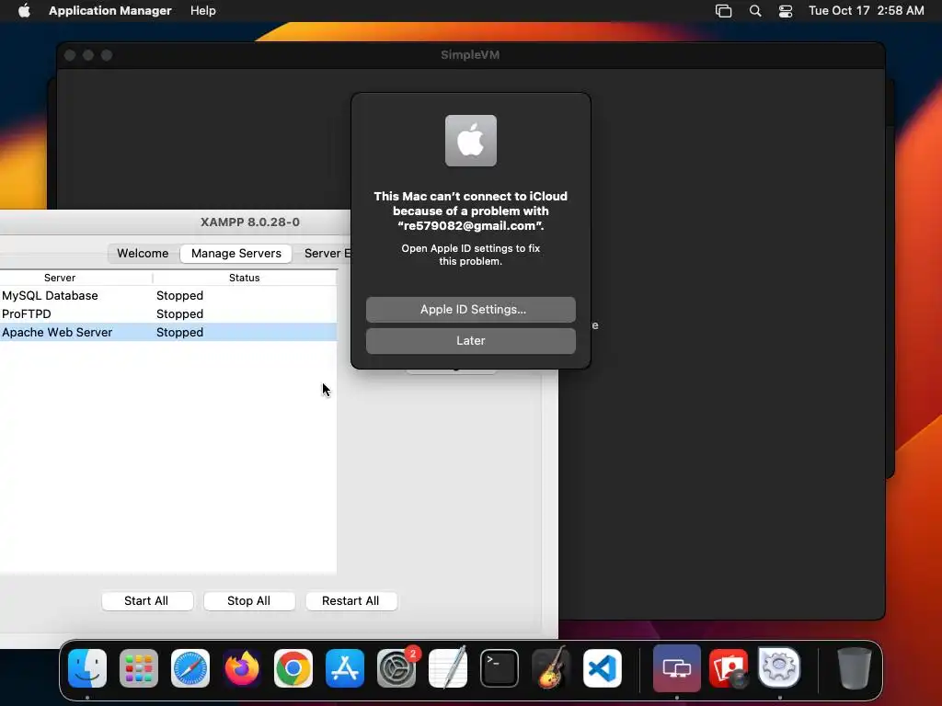Open the XAMPP gear app in dock
Viewport: 942px width, 706px height.
coord(779,667)
